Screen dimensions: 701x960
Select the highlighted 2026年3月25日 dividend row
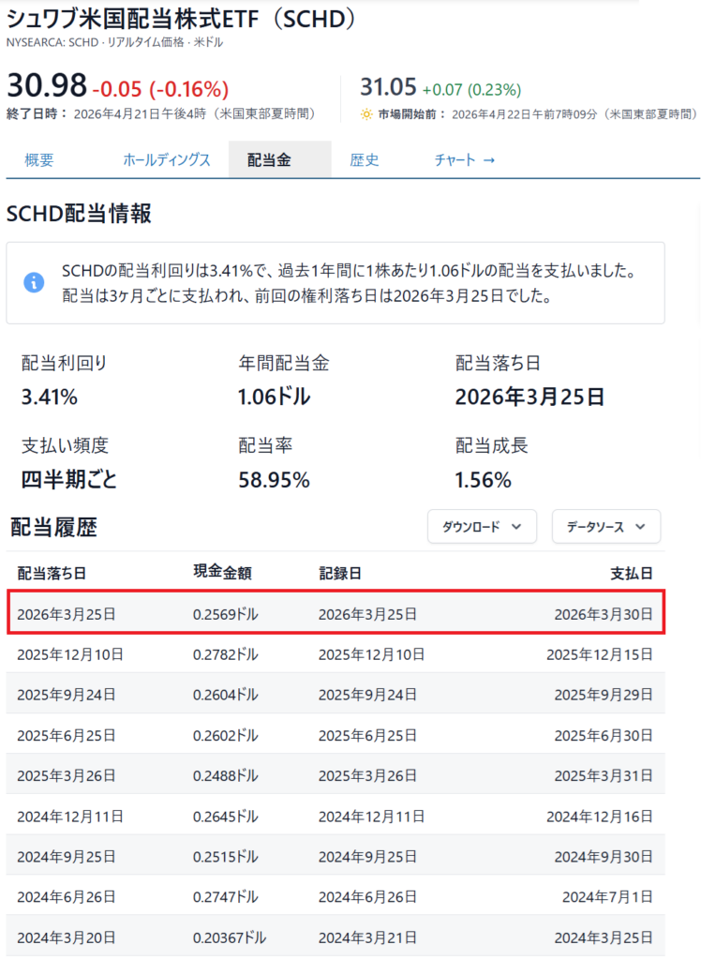coord(336,614)
